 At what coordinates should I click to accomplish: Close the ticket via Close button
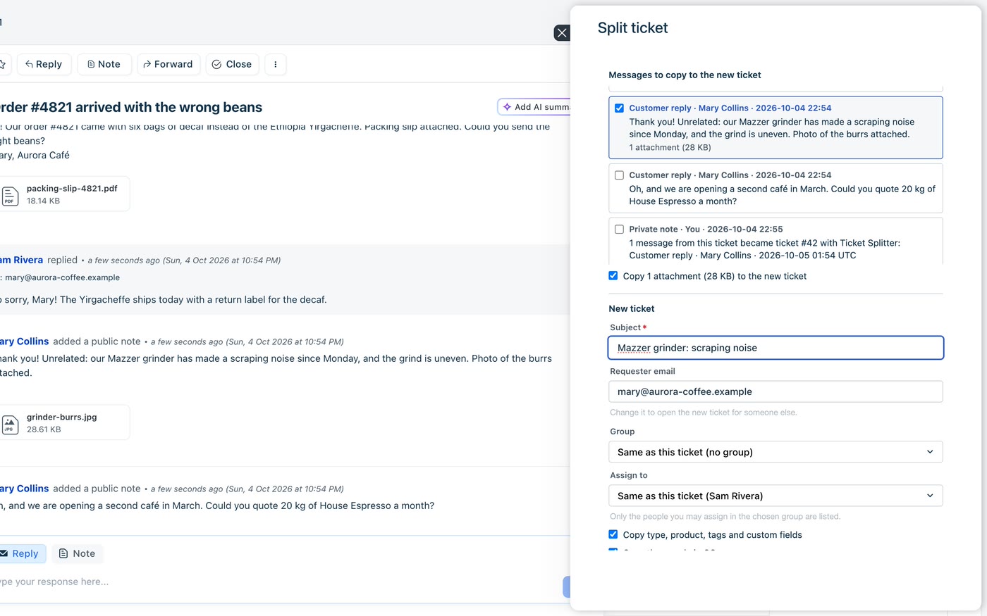point(232,64)
